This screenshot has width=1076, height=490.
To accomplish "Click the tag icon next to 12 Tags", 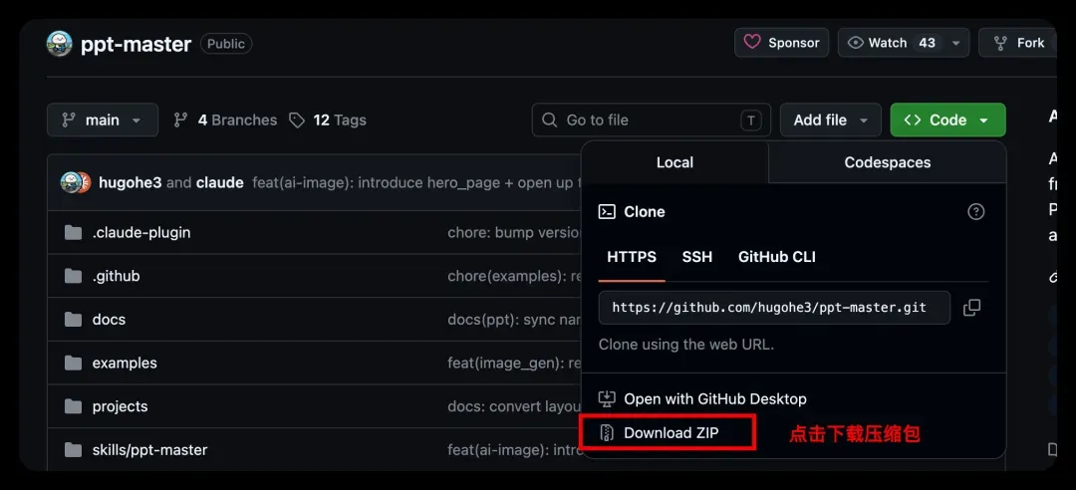I will 297,121.
